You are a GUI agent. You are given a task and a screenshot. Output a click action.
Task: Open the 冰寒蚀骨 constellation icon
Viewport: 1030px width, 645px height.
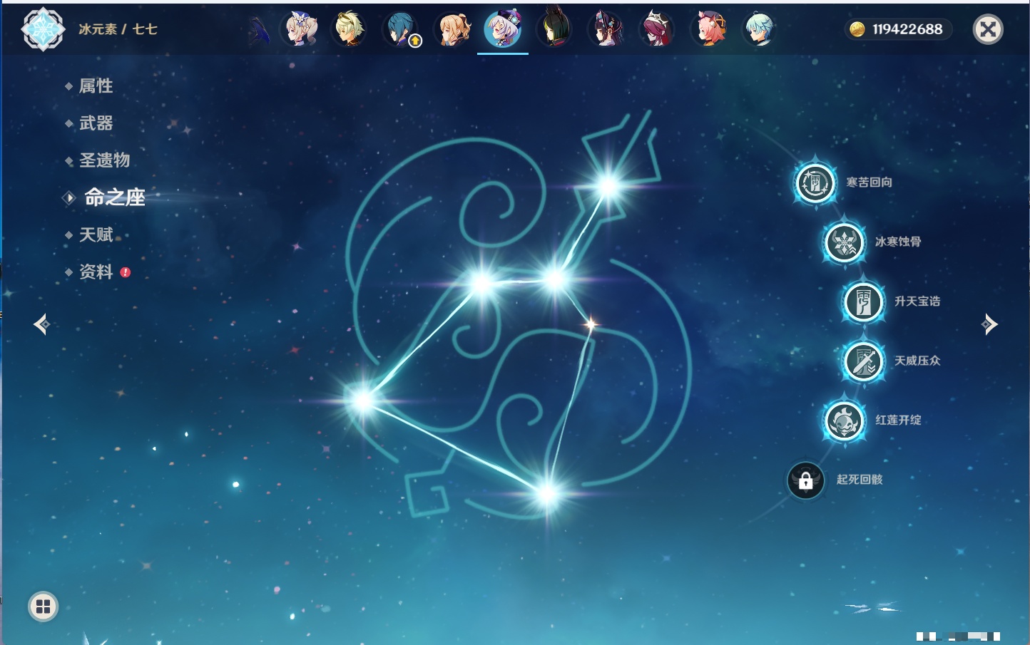845,242
